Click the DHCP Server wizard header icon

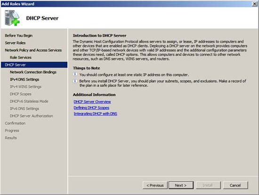(12, 18)
